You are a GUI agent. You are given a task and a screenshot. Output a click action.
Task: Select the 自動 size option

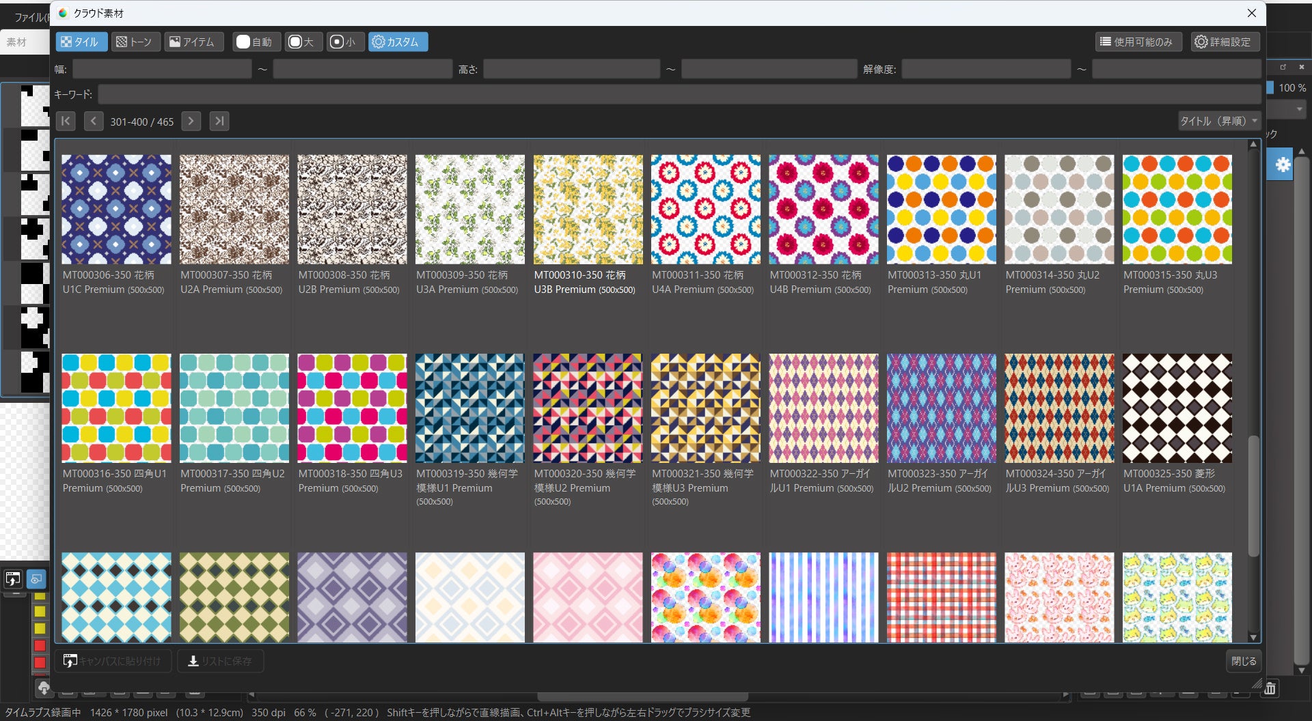tap(254, 42)
